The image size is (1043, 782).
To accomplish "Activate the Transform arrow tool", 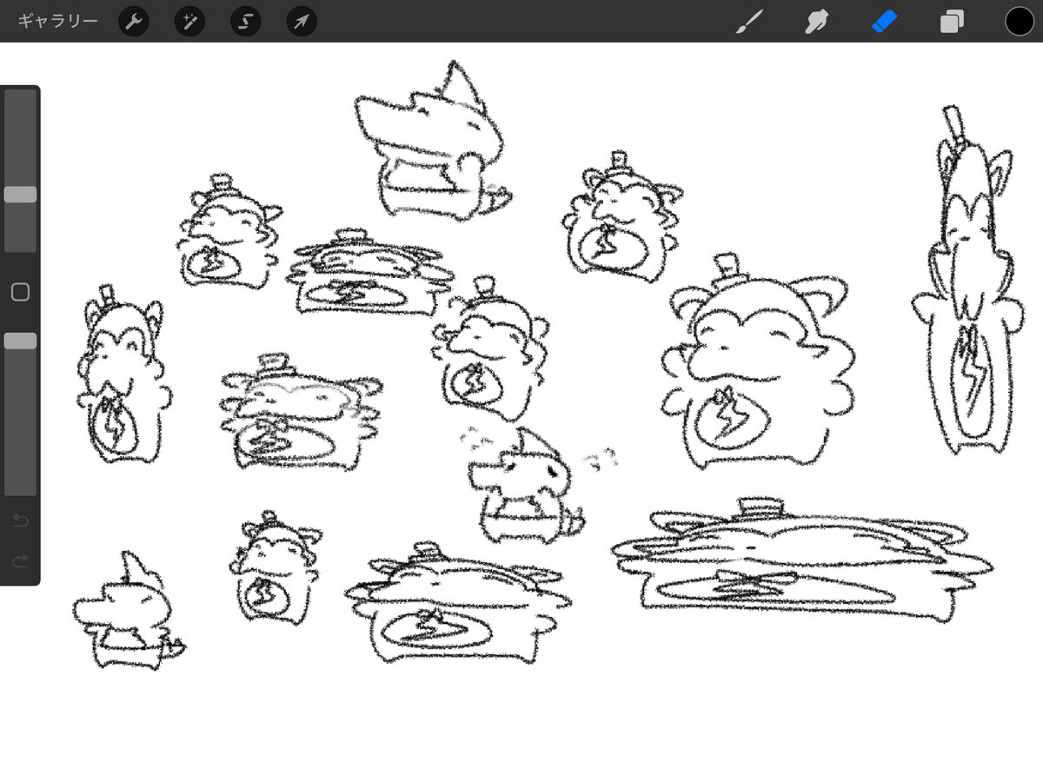I will (x=302, y=21).
